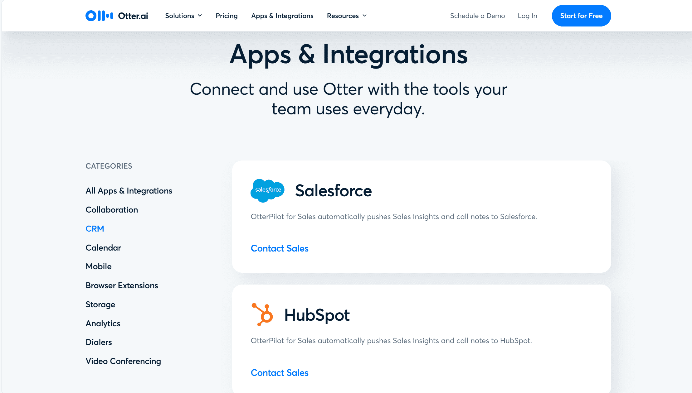Viewport: 692px width, 393px height.
Task: Filter by the Calendar category
Action: click(x=103, y=248)
